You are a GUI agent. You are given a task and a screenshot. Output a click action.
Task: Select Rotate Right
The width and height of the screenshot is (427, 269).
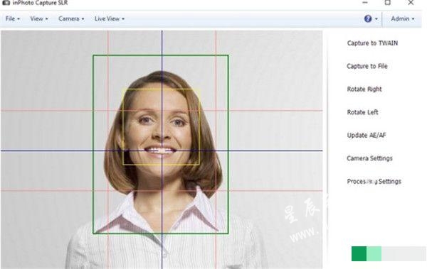click(364, 89)
